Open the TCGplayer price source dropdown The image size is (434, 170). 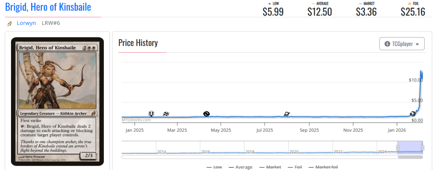coord(402,44)
